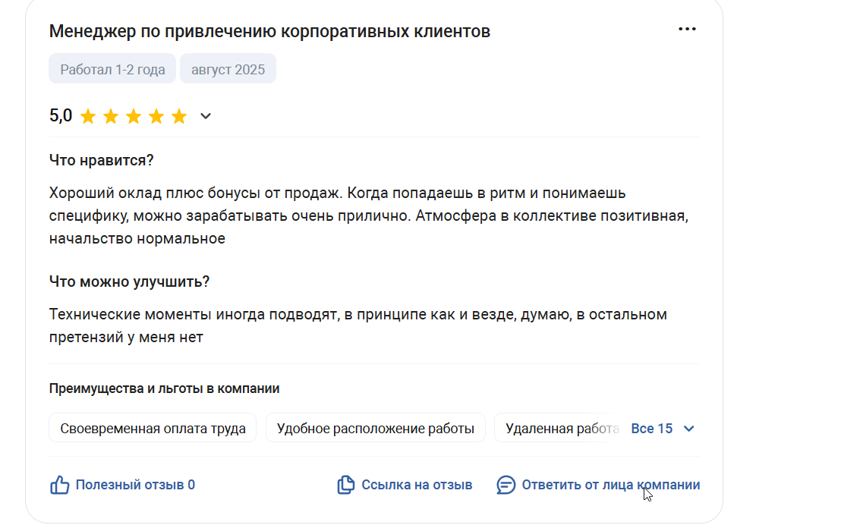Click the copy link icon

coord(345,485)
